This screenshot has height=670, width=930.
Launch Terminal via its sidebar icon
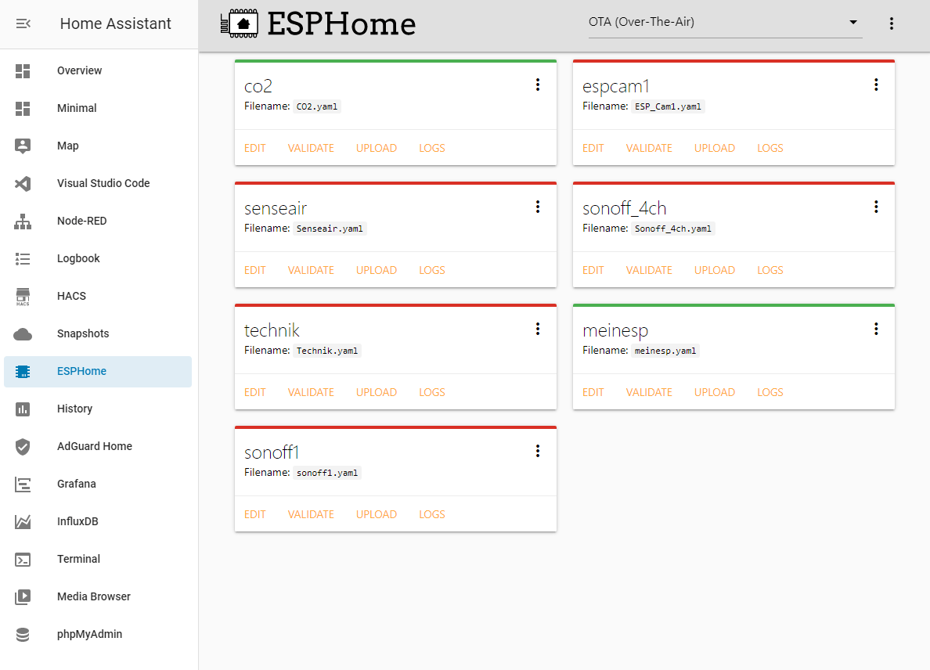(23, 559)
